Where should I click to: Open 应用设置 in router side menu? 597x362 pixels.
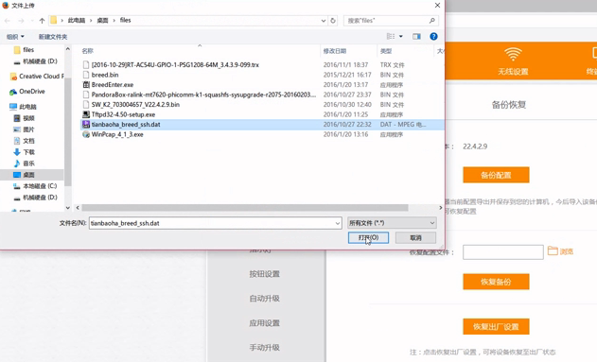tap(265, 323)
